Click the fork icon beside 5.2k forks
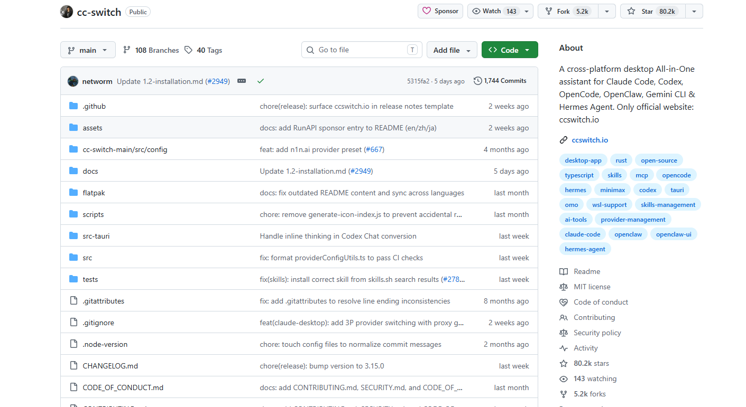This screenshot has height=407, width=746. [x=564, y=394]
